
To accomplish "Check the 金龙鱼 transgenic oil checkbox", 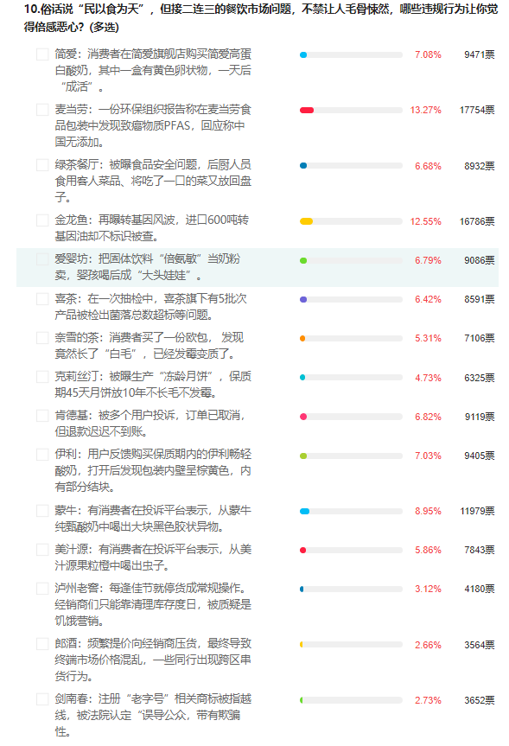I will pos(42,220).
